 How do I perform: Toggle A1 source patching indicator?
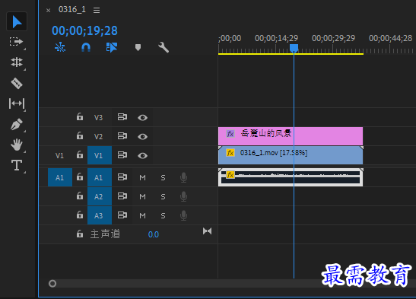point(60,177)
